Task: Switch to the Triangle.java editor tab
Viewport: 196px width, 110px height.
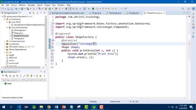Action: point(133,13)
